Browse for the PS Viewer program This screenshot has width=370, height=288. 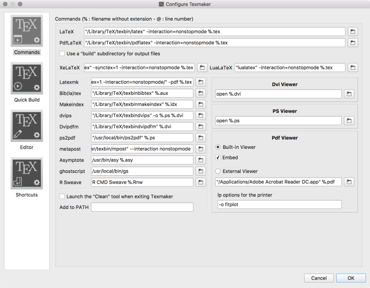point(349,121)
